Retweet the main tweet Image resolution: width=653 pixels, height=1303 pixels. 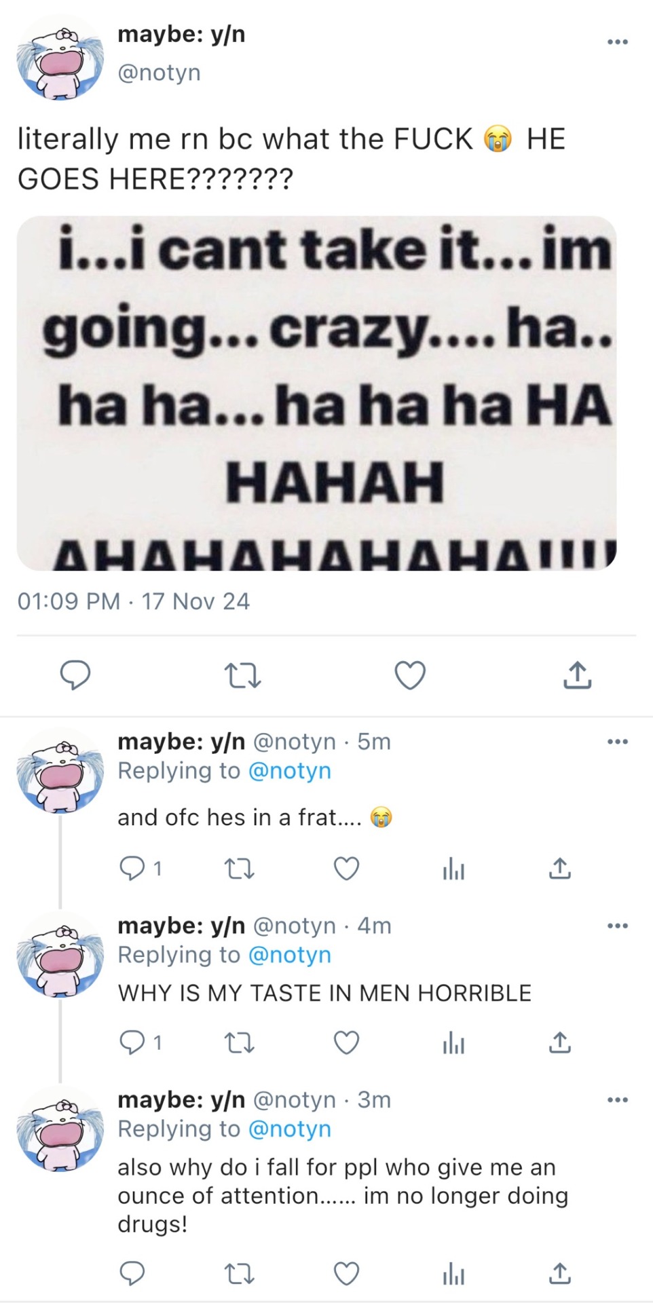242,675
